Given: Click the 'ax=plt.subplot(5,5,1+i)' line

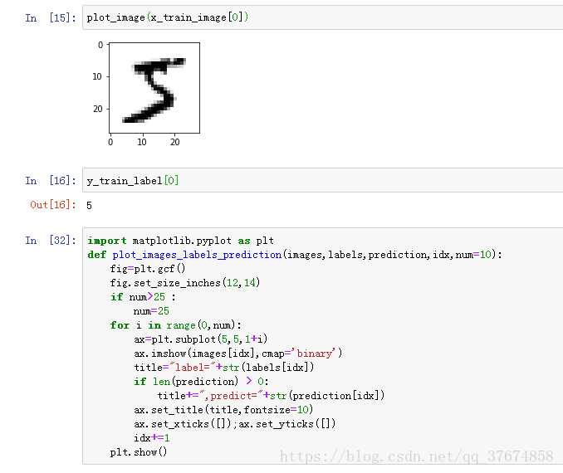Looking at the screenshot, I should click(x=201, y=339).
